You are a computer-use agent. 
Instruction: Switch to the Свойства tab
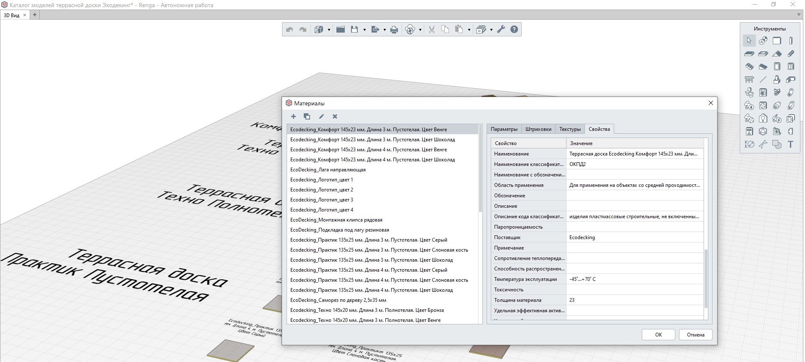click(x=599, y=129)
